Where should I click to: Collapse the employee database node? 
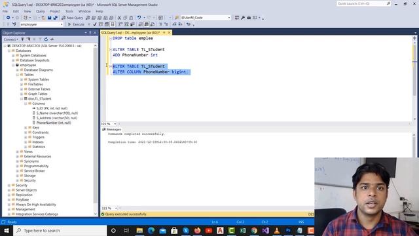tap(13, 65)
